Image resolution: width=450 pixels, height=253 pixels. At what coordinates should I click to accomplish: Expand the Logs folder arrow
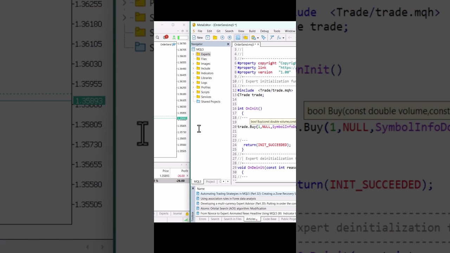pos(193,83)
